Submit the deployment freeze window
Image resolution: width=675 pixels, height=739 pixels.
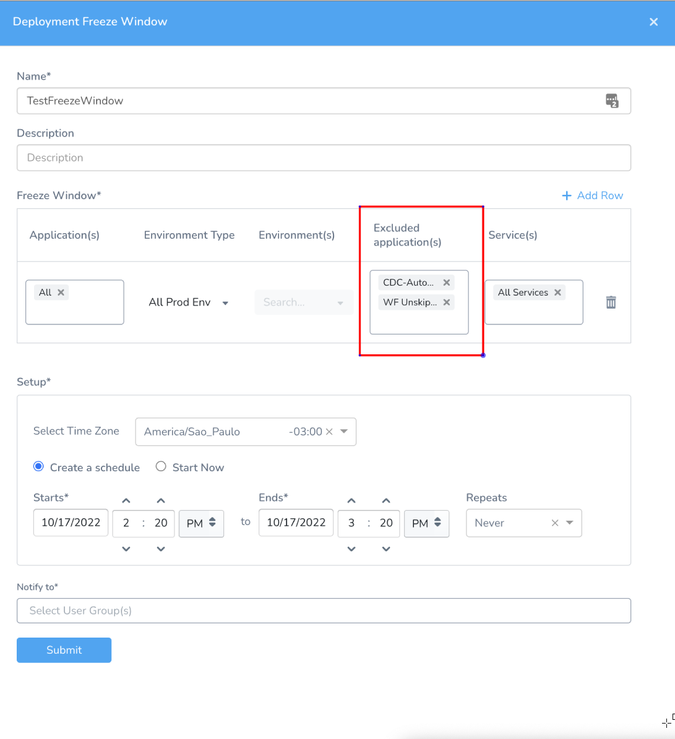pyautogui.click(x=64, y=650)
